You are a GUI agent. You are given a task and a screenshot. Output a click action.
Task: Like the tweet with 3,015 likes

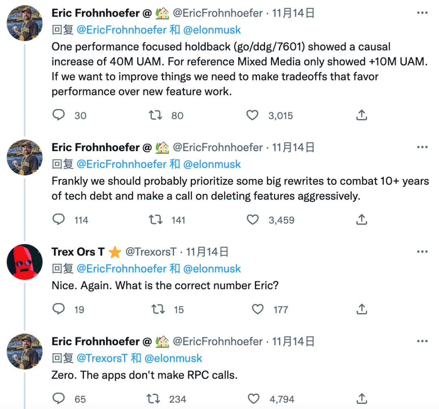pyautogui.click(x=252, y=115)
